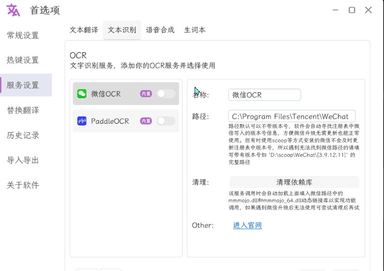Minimize the 首选项 window
The image size is (384, 271).
click(335, 10)
